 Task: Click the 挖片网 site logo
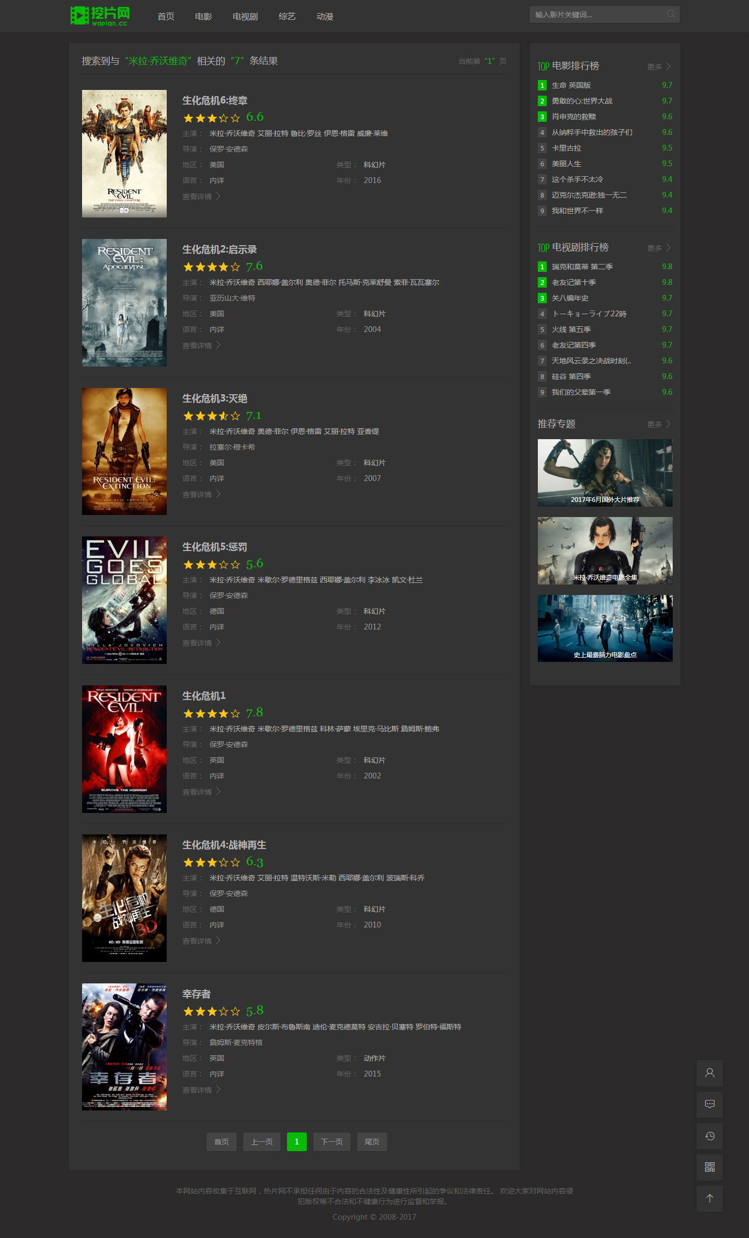coord(100,16)
